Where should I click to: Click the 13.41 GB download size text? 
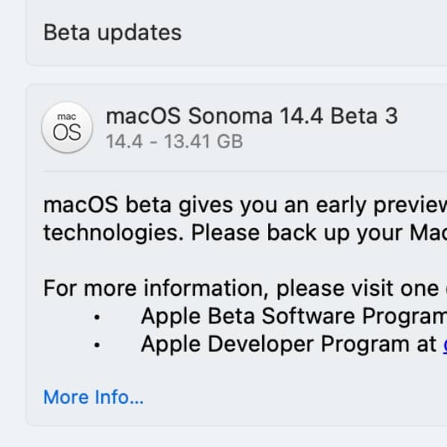click(200, 141)
